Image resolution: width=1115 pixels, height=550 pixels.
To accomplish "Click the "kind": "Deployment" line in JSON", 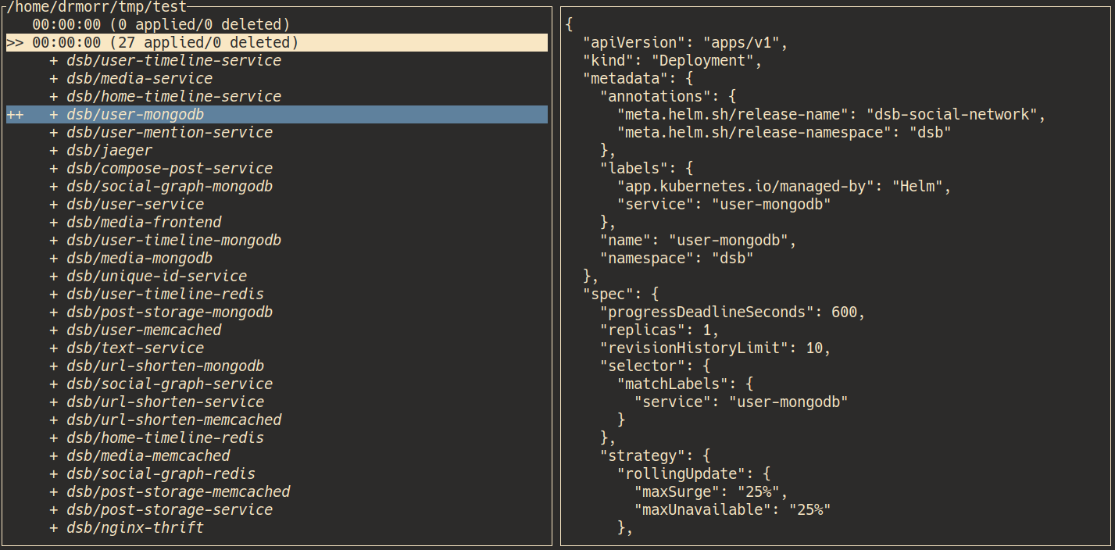I will point(672,61).
